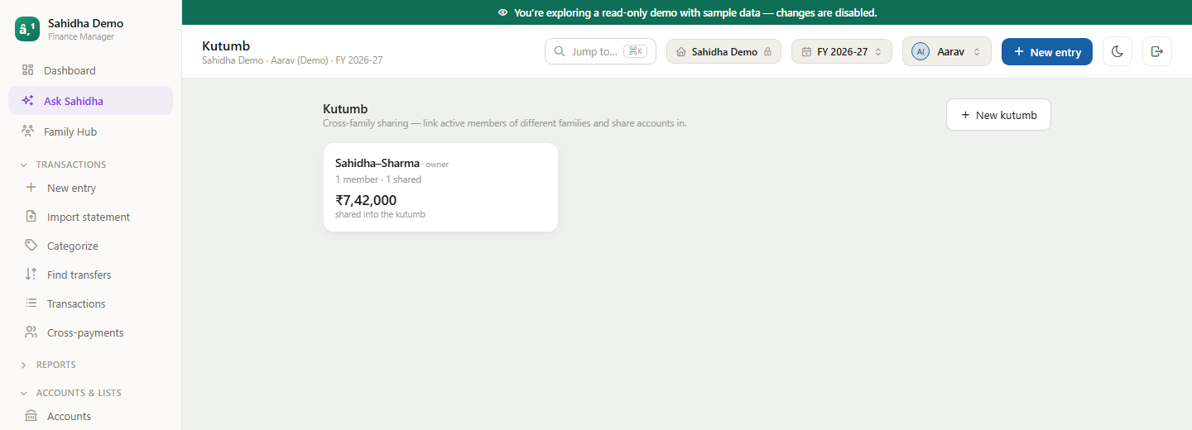Screen dimensions: 1192x430
Task: Click the blue New entry button
Action: pos(1047,51)
